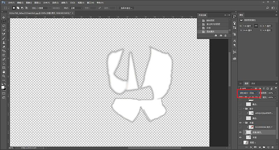Add a layer mask to the layer
Screen dimensions: 279x150
click(x=255, y=147)
